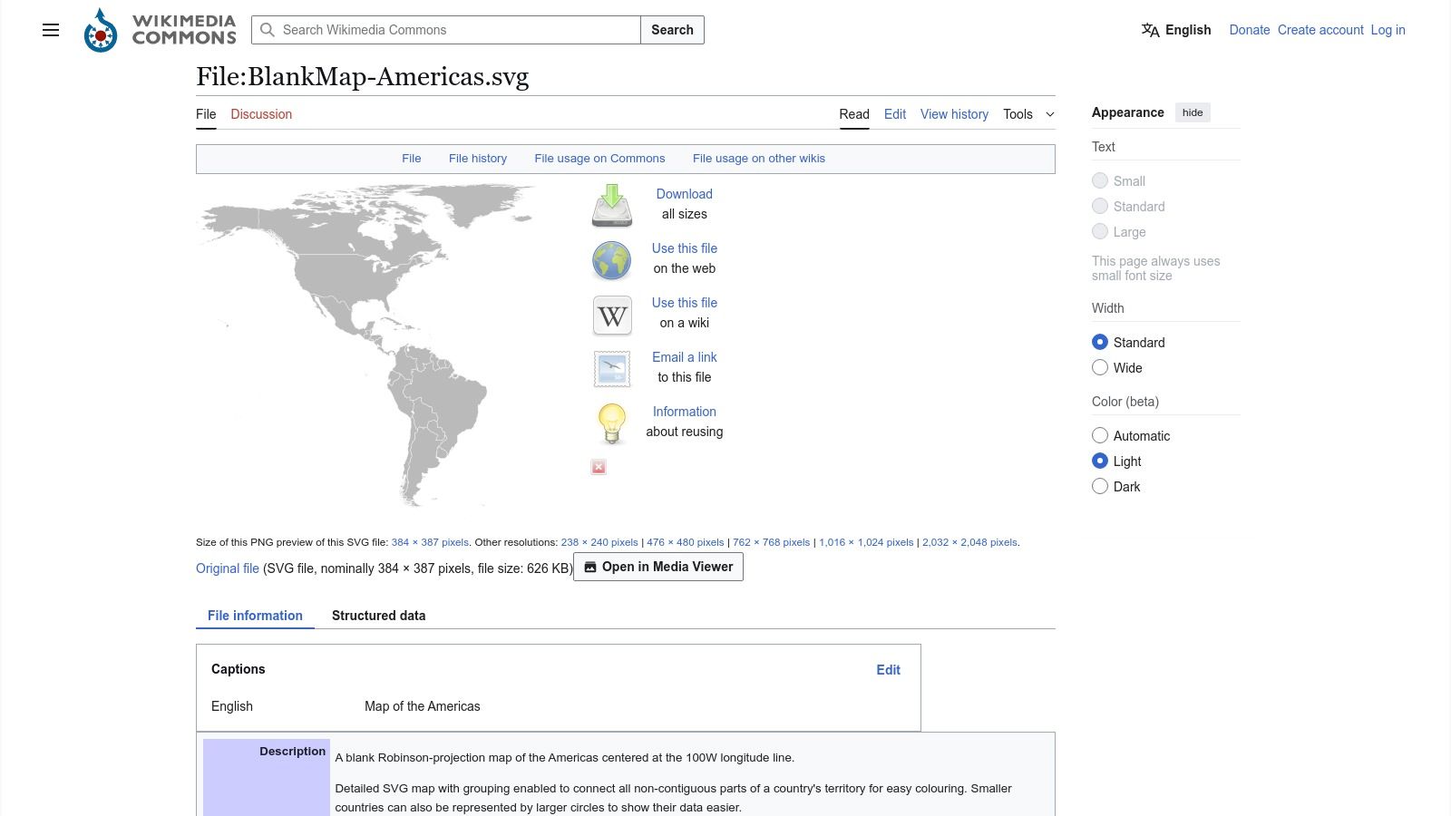Click the email envelope icon
The image size is (1451, 816).
pos(611,368)
